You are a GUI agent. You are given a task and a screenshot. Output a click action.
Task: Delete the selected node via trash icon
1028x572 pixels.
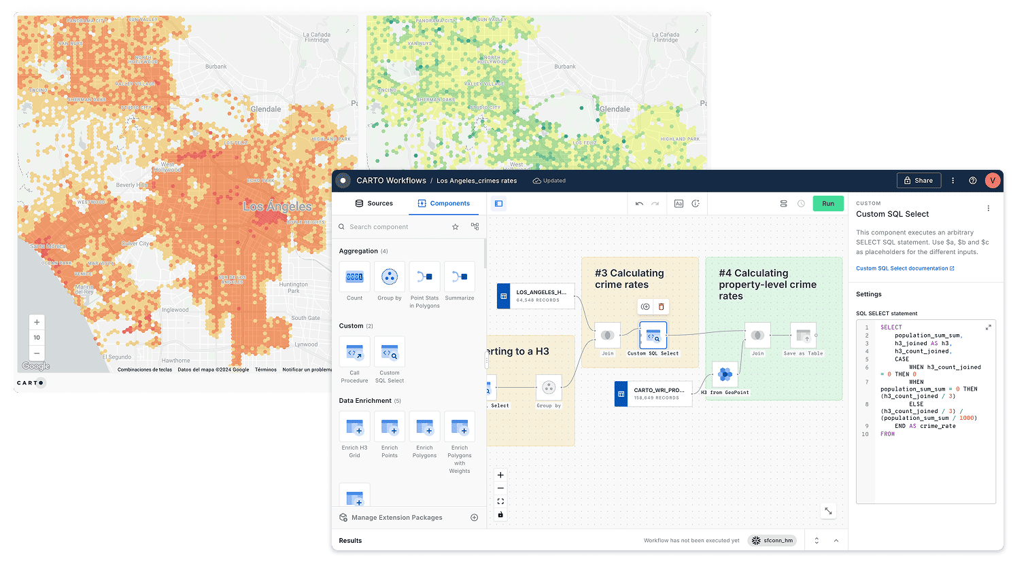(x=661, y=307)
